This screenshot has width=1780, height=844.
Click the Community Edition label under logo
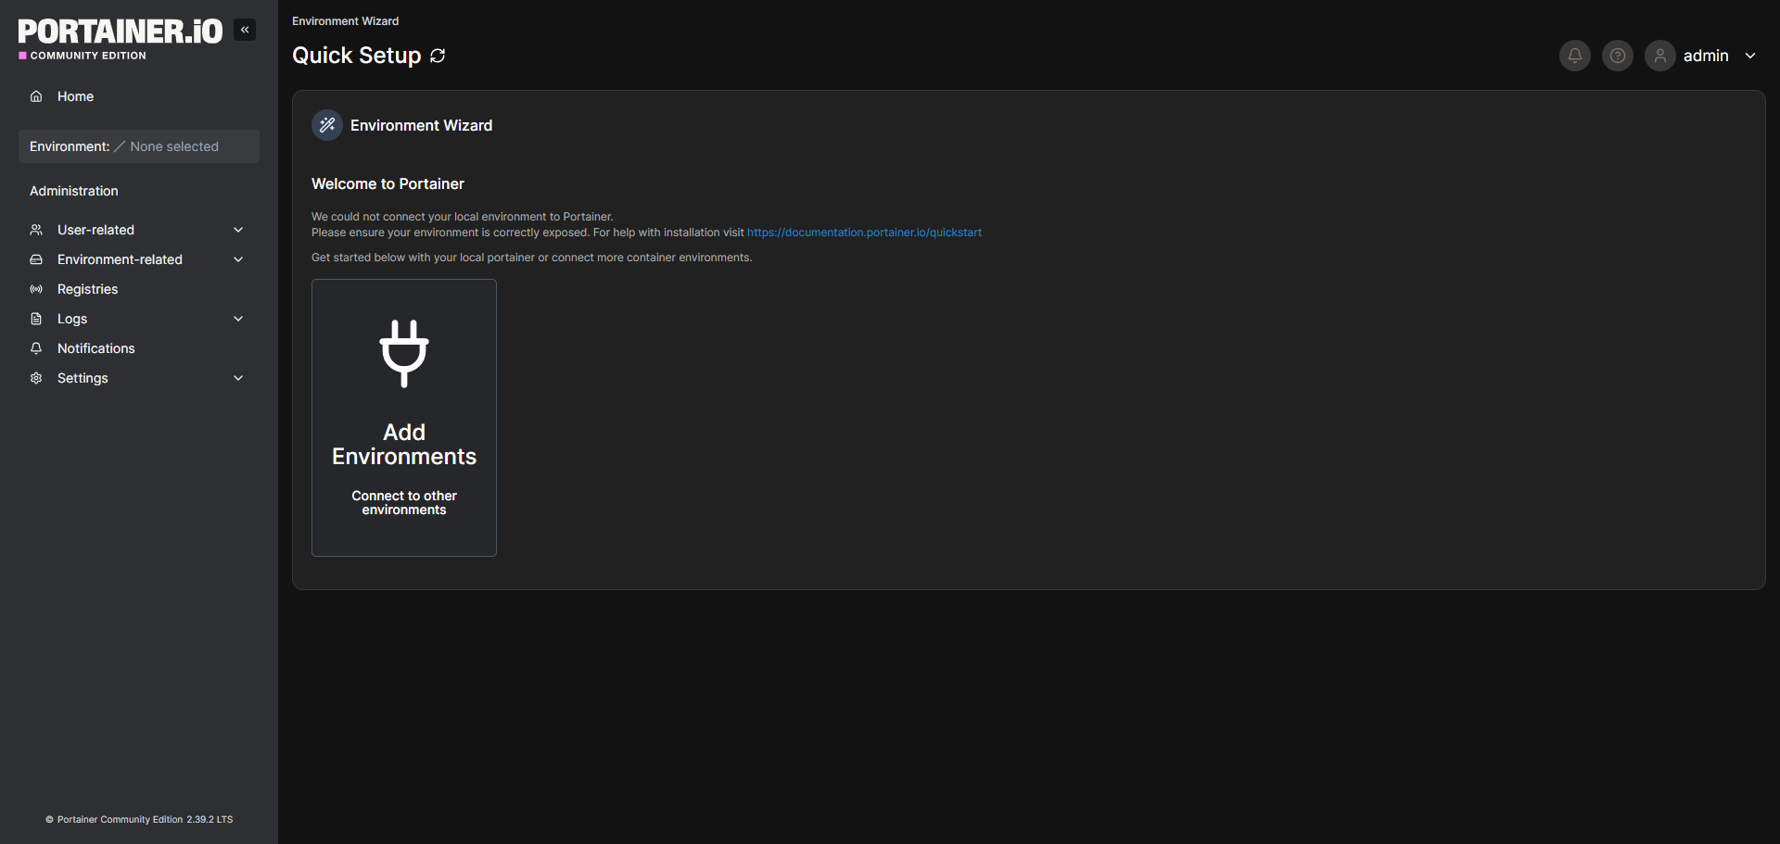point(88,56)
